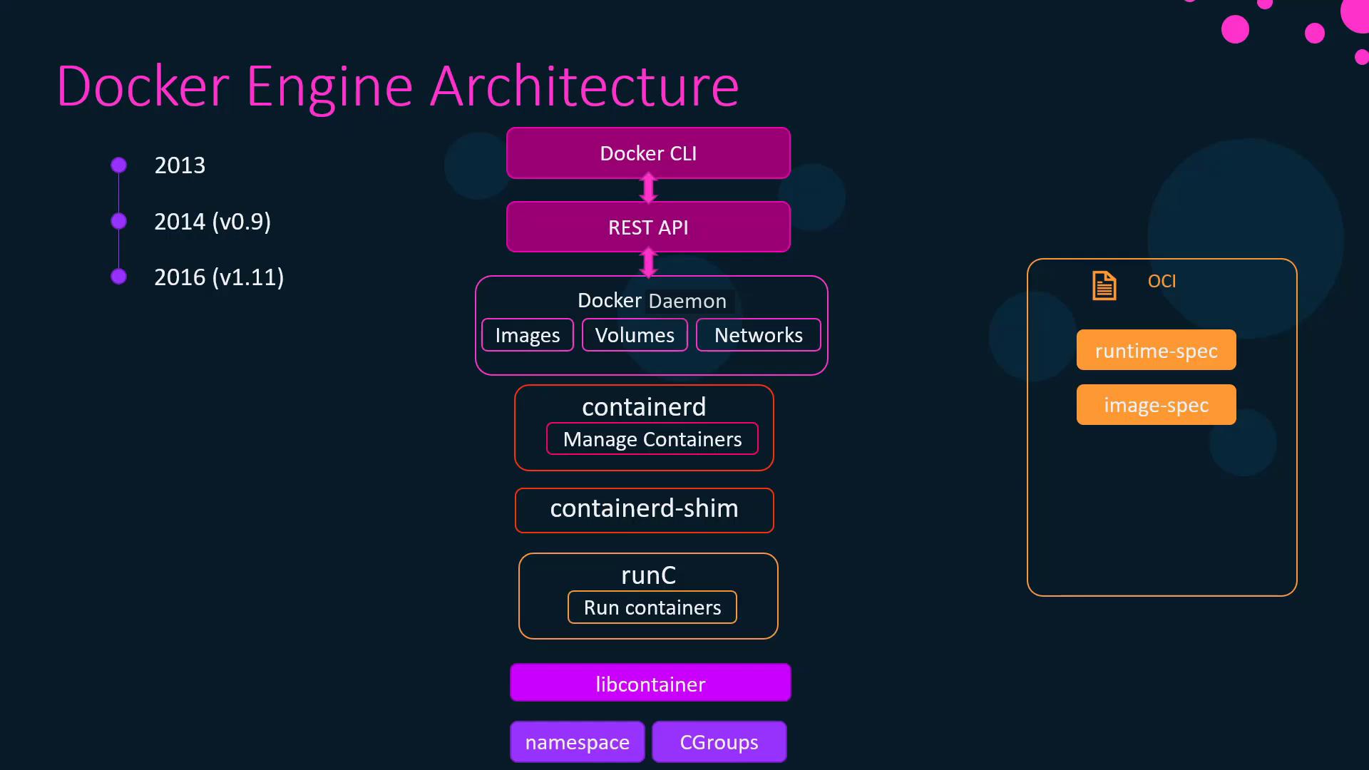Image resolution: width=1369 pixels, height=770 pixels.
Task: Click the libcontainer bar
Action: pyautogui.click(x=650, y=683)
